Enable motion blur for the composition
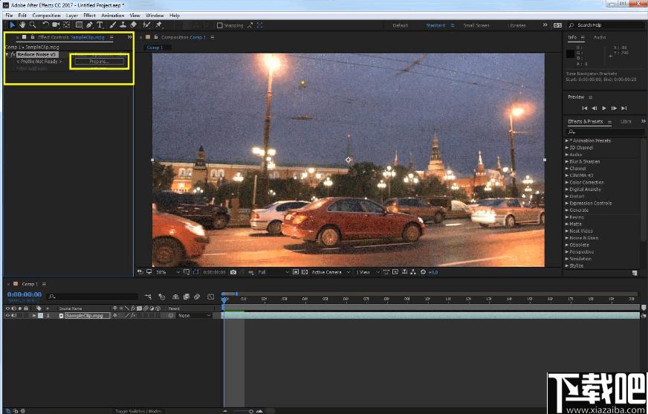Image resolution: width=648 pixels, height=414 pixels. click(197, 297)
